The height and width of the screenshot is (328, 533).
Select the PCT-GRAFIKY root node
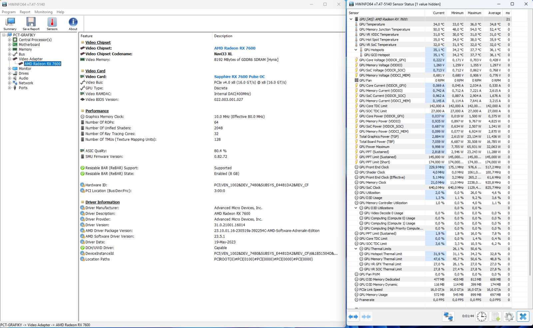point(24,35)
